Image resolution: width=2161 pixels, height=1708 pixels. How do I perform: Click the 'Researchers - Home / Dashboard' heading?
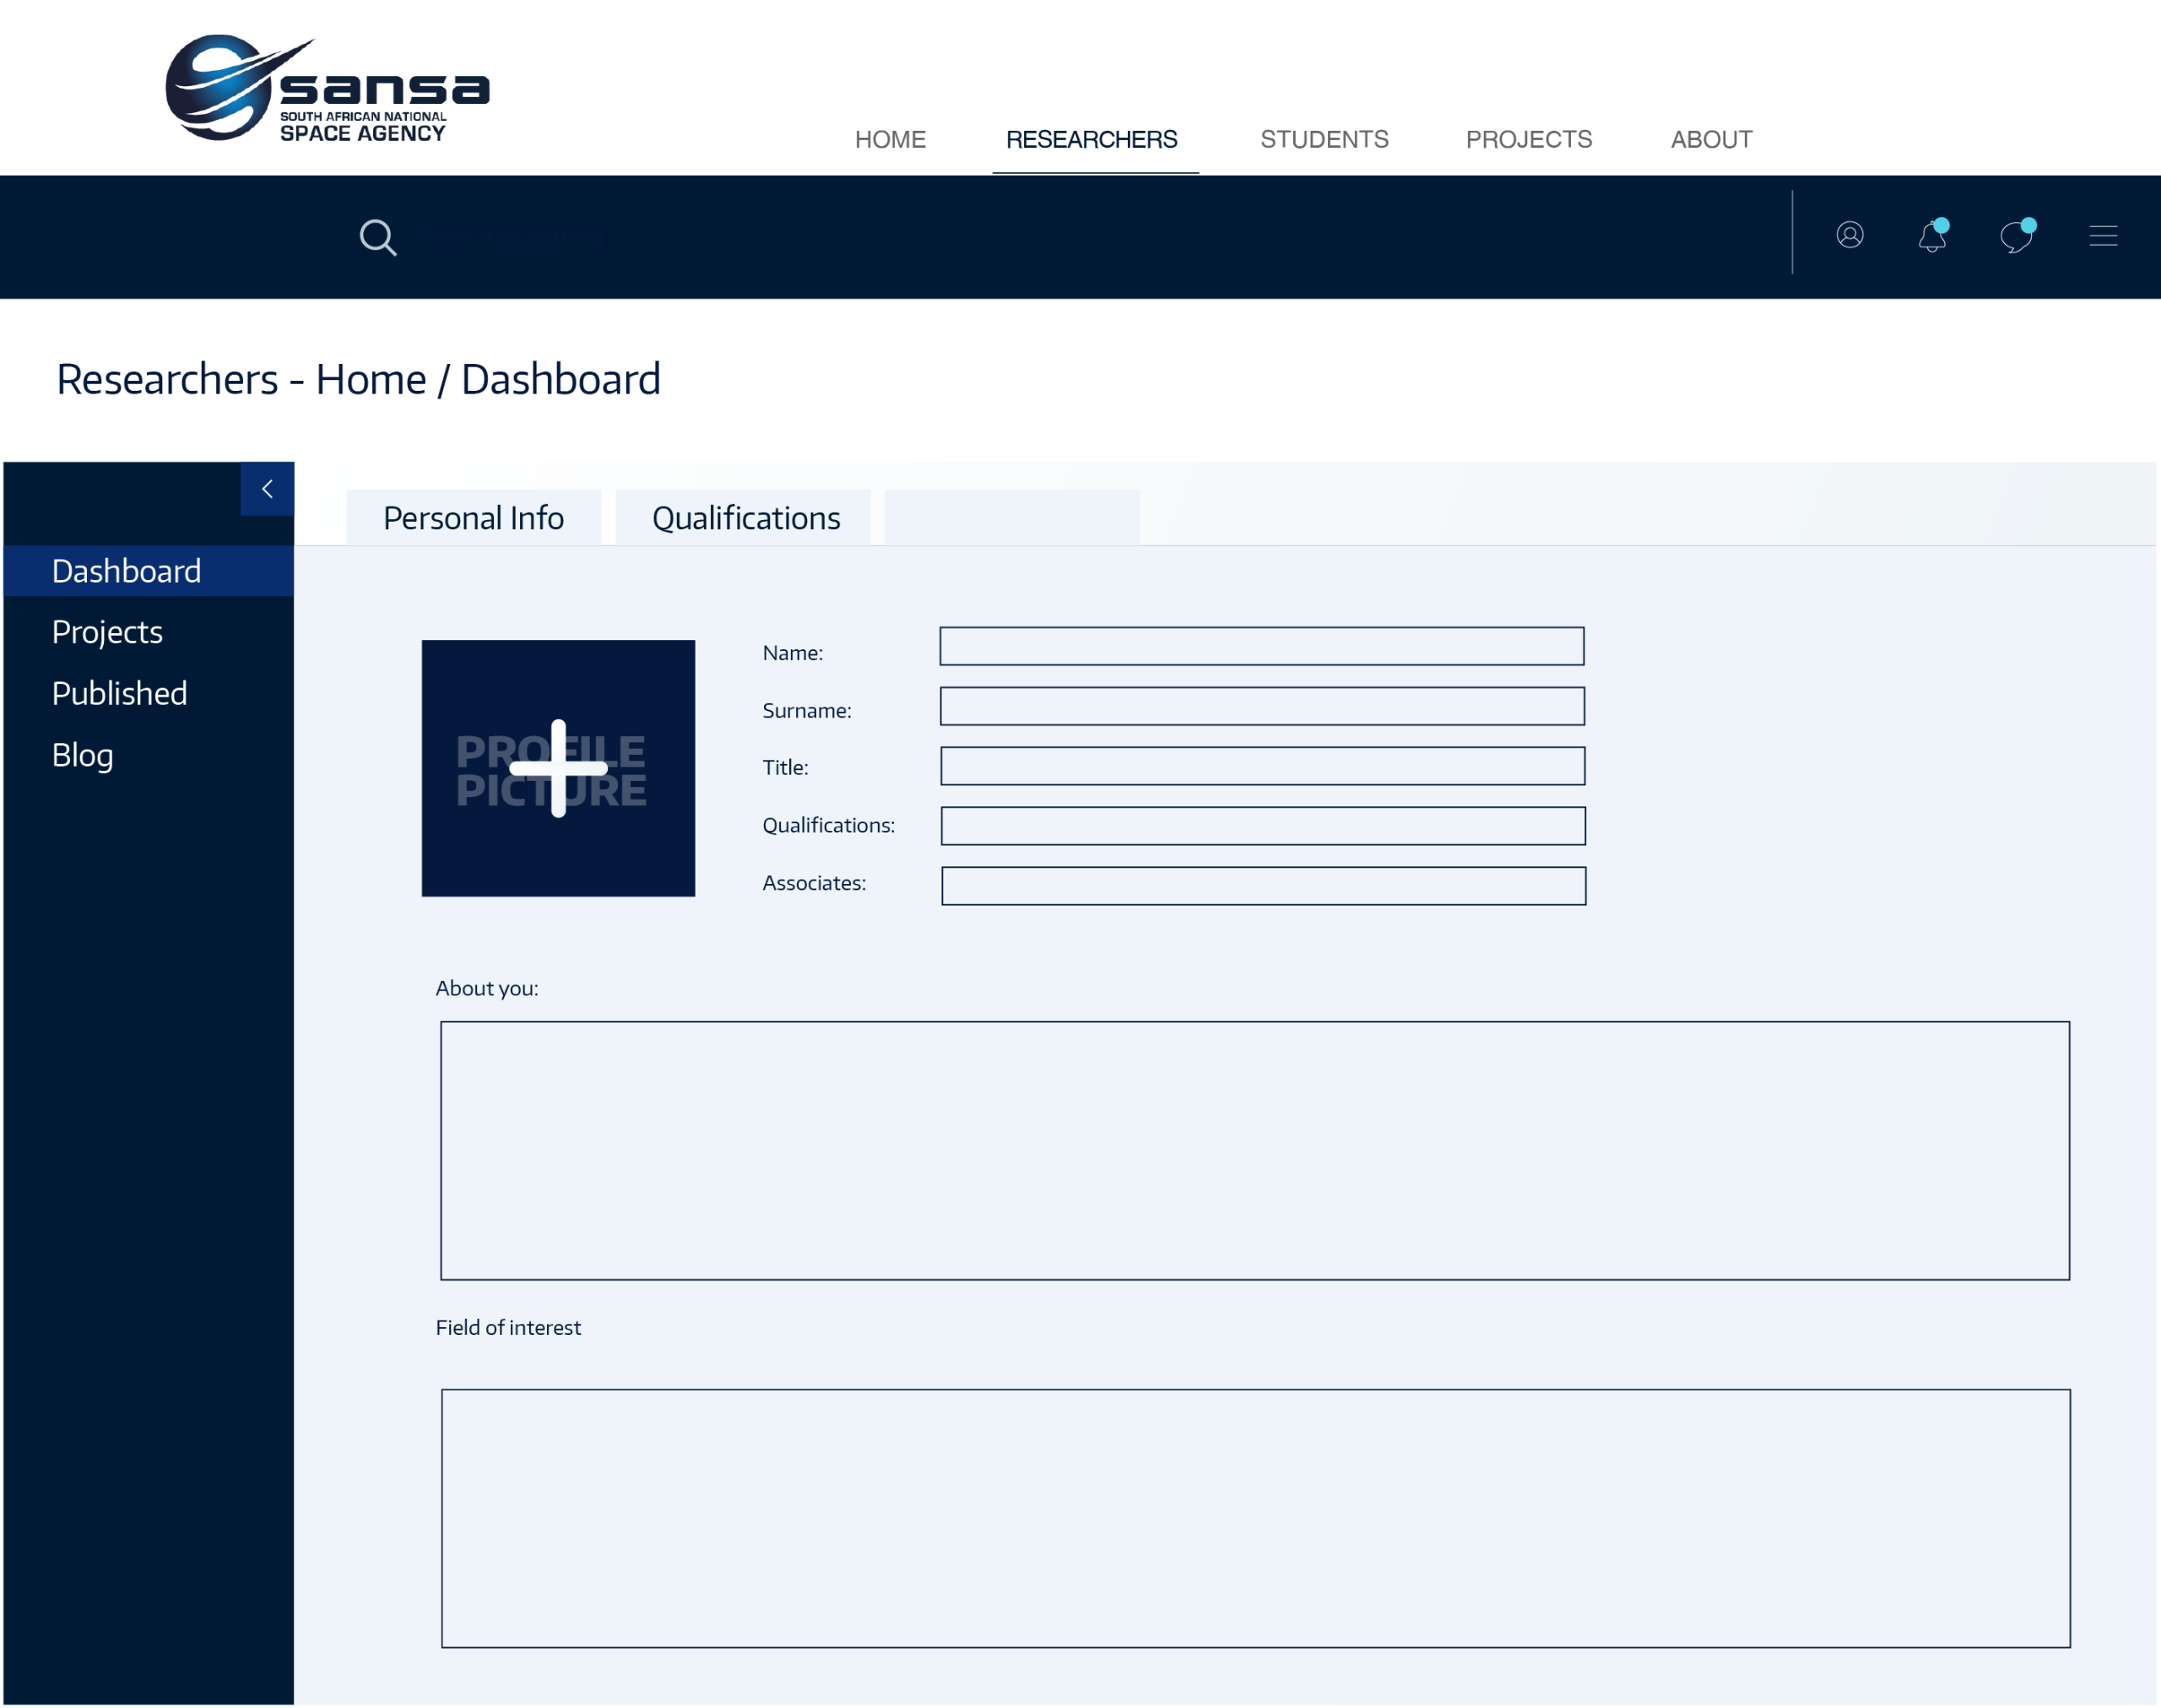tap(358, 380)
